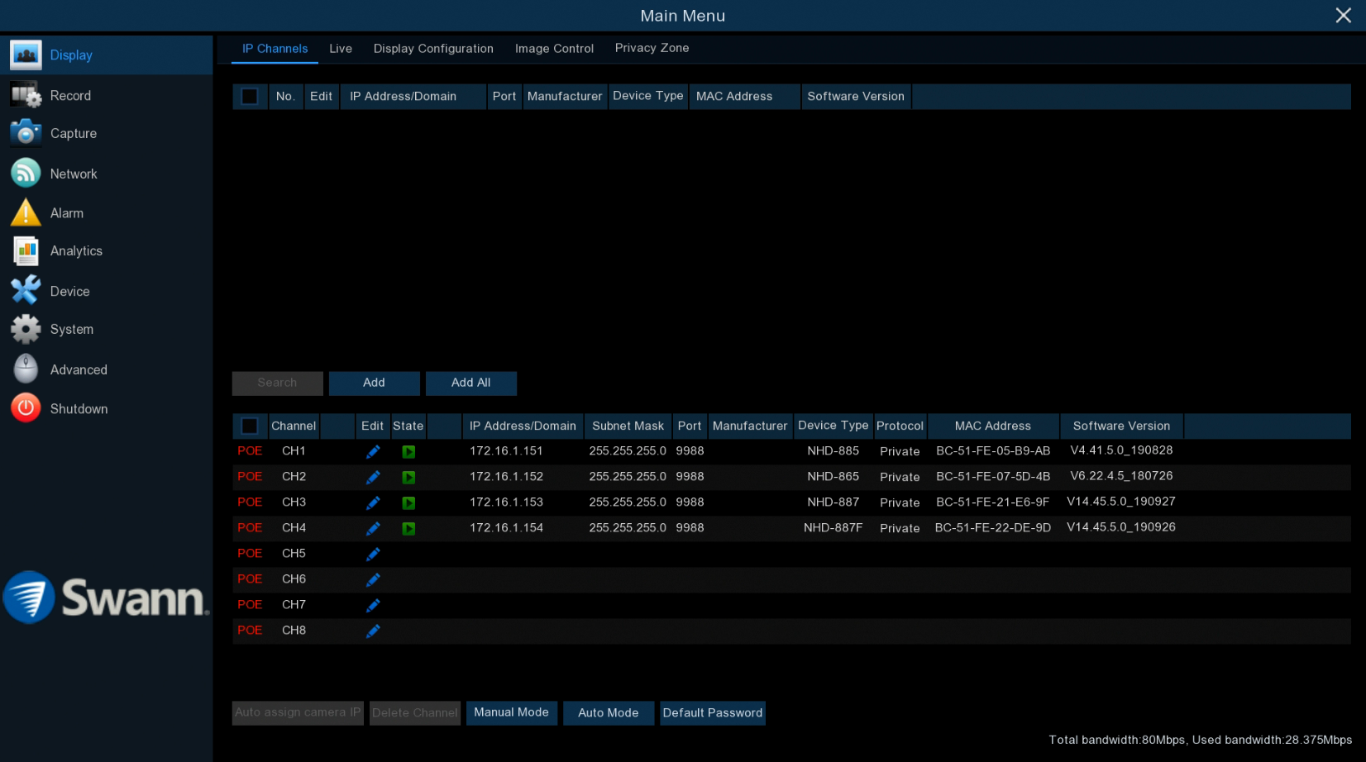
Task: Toggle the select-all checkbox beside Channel header
Action: click(250, 426)
